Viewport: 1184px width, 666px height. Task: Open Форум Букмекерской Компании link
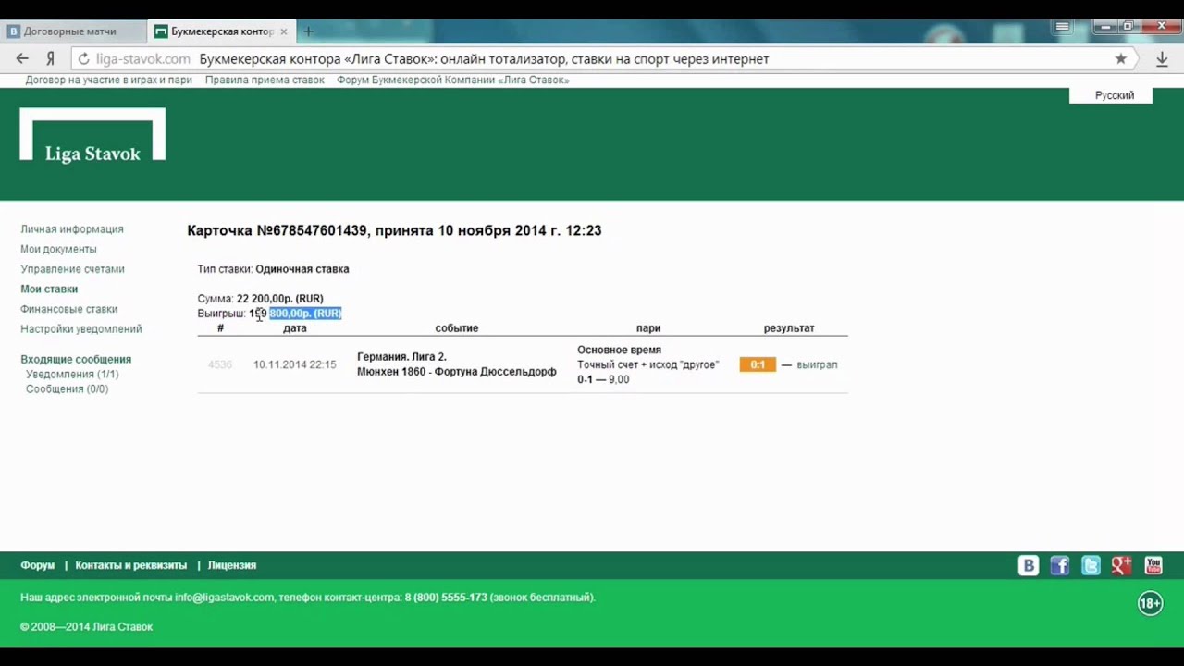(x=452, y=80)
